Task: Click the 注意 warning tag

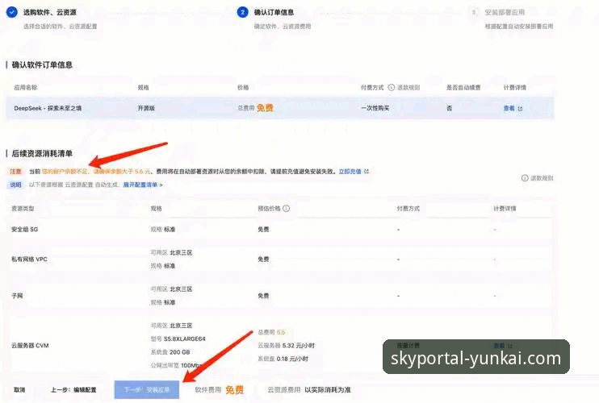Action: click(x=15, y=172)
